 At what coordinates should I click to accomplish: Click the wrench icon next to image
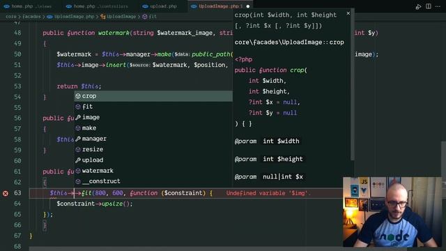[x=78, y=117]
